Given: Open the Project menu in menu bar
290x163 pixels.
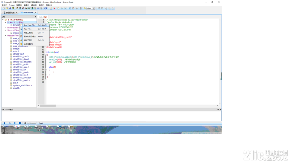Looking at the screenshot, I should pos(12,5).
